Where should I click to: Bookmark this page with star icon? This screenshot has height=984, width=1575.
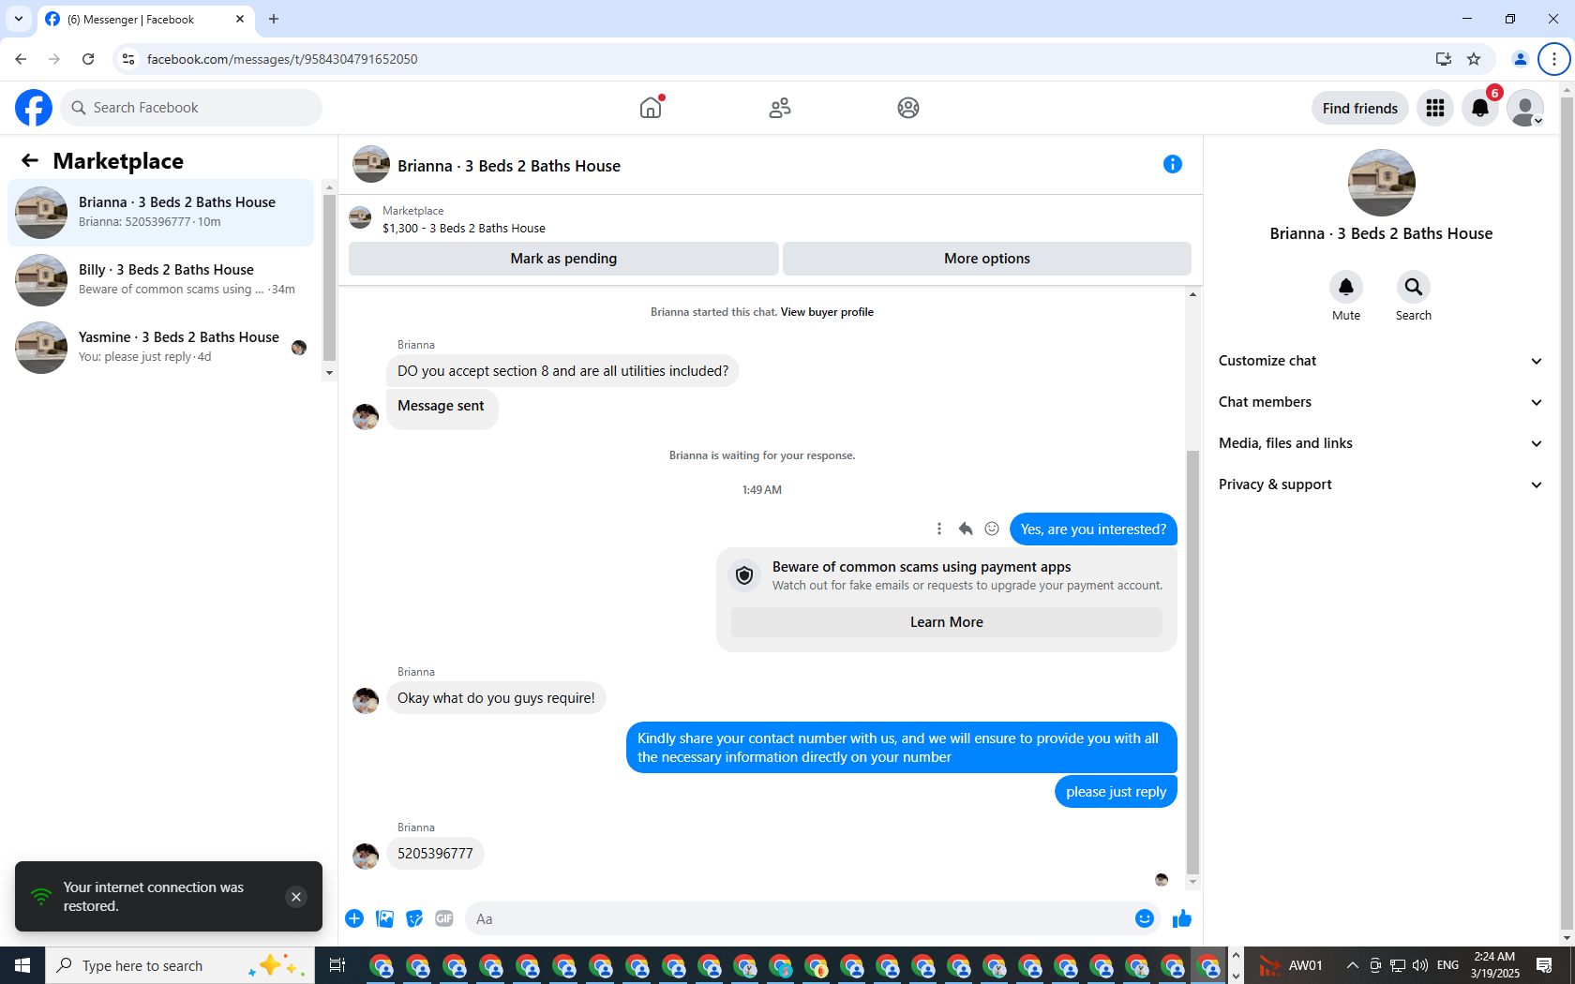click(x=1474, y=59)
